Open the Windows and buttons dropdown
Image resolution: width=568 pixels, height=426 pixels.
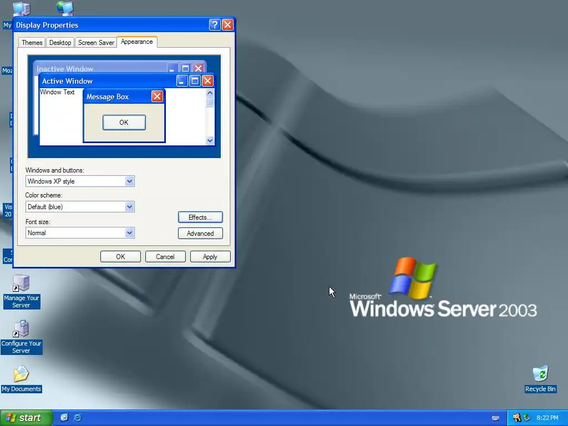click(80, 181)
